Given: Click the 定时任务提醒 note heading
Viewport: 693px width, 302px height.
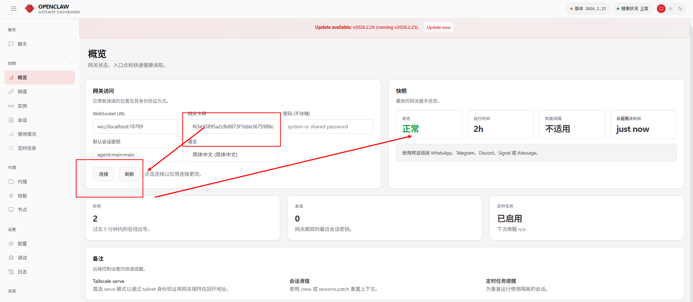Looking at the screenshot, I should tap(501, 281).
